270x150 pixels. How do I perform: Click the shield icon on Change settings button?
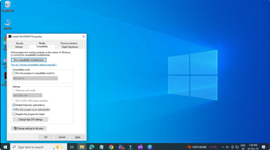pos(15,128)
